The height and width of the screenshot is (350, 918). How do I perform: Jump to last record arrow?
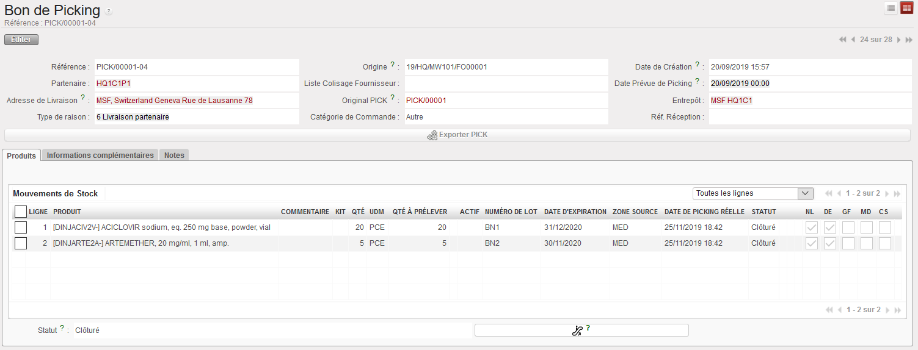909,40
